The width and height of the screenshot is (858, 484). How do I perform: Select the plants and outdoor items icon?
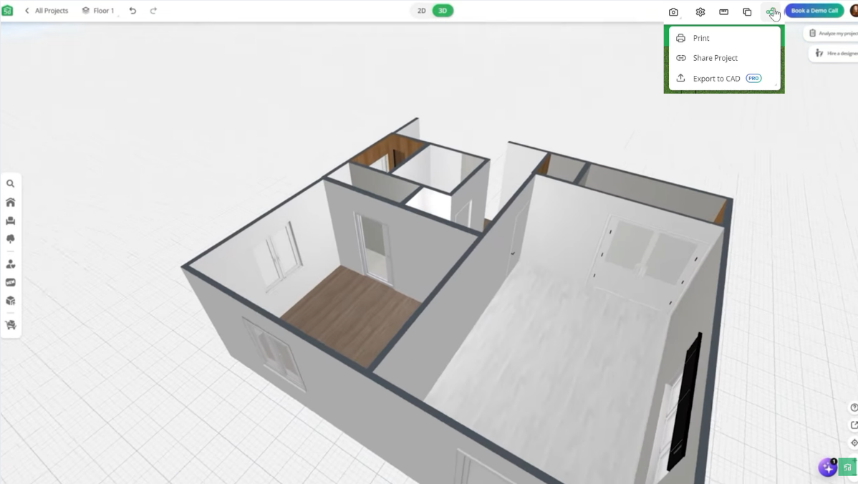coord(10,238)
